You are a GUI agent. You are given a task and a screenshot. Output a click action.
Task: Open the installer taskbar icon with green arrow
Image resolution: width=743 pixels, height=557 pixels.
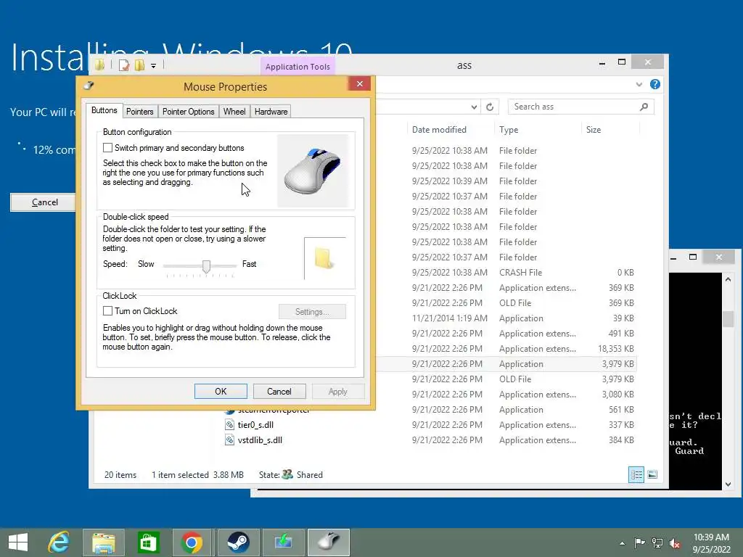284,542
